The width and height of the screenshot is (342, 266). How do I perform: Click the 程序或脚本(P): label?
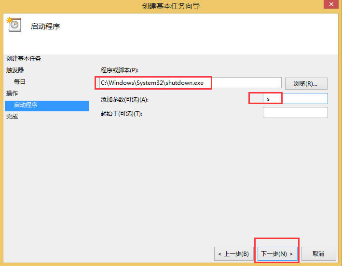click(x=120, y=70)
